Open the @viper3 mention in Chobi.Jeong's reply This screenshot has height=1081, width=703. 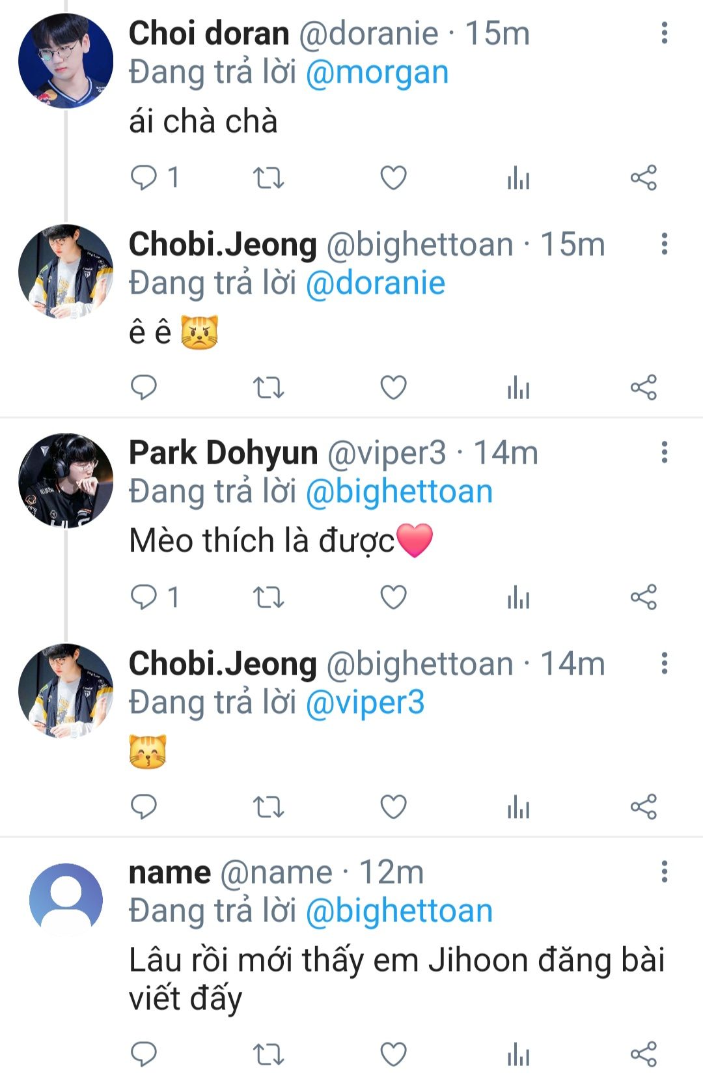click(365, 703)
